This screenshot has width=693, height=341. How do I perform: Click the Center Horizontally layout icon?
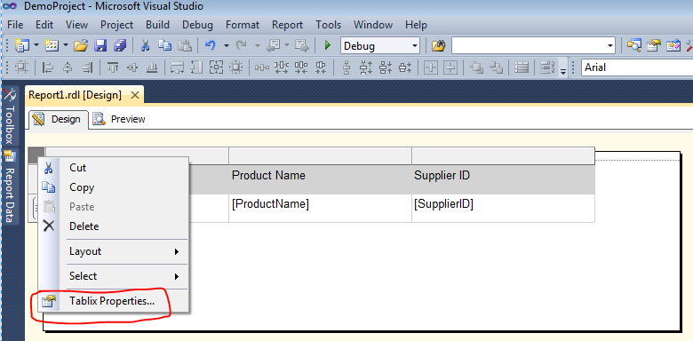tap(431, 67)
